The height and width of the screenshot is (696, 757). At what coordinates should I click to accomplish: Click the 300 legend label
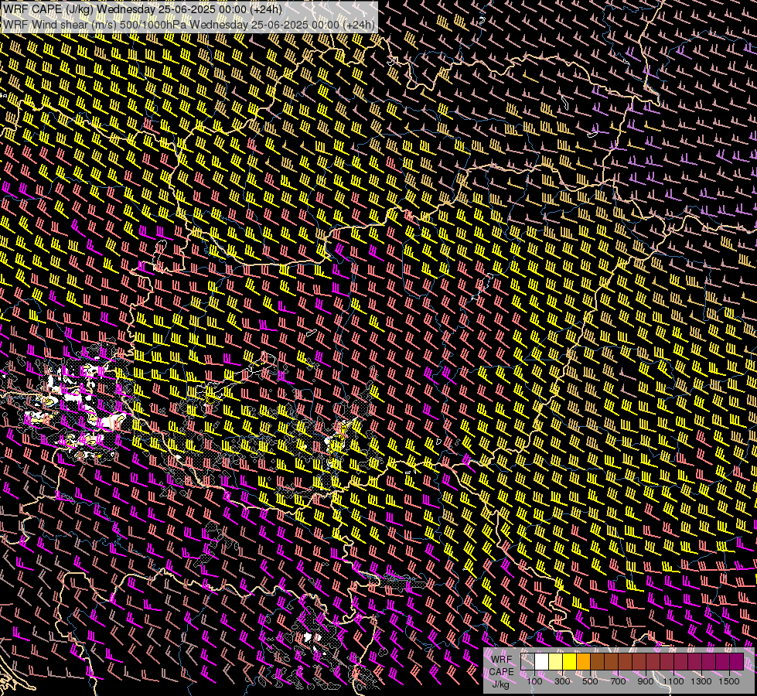tap(562, 681)
